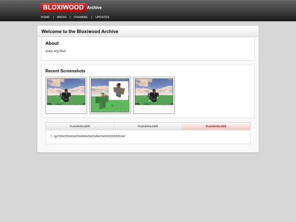Screen dimensions: 296x222
Task: Select the first PLACEHOLDER tab
Action: (x=80, y=126)
